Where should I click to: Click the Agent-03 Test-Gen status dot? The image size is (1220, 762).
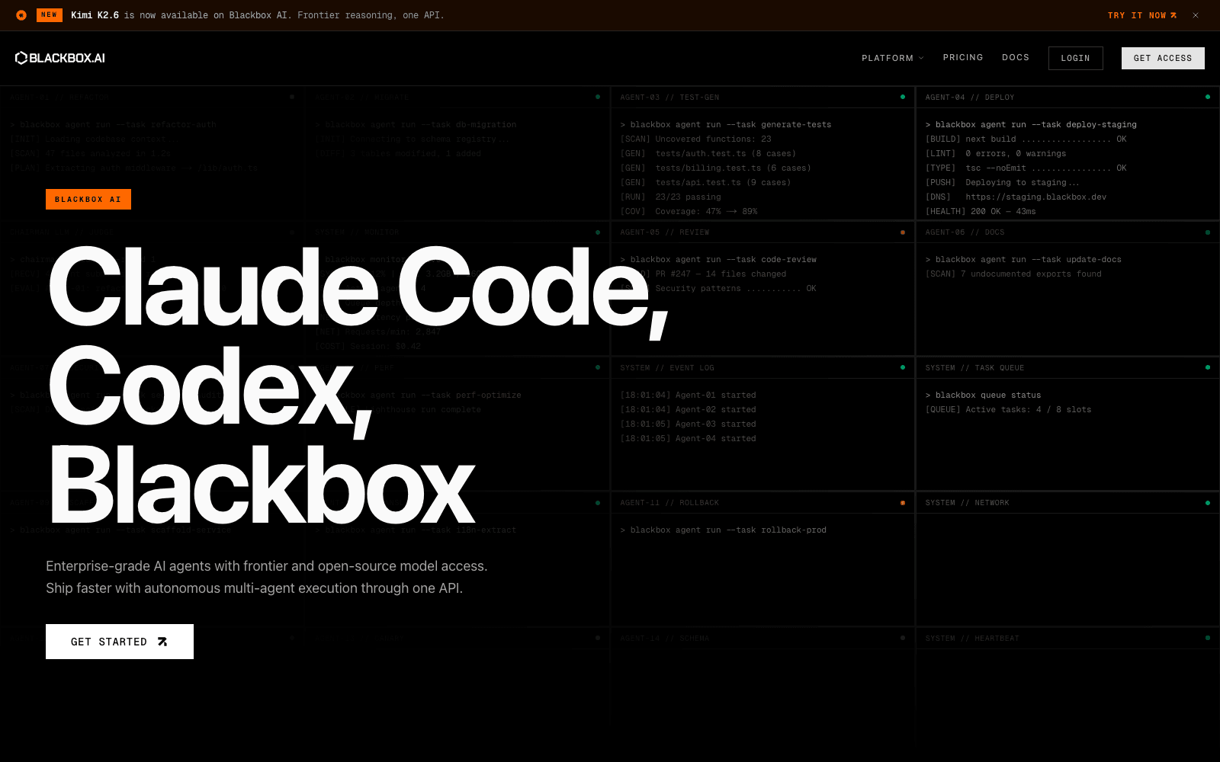point(903,97)
